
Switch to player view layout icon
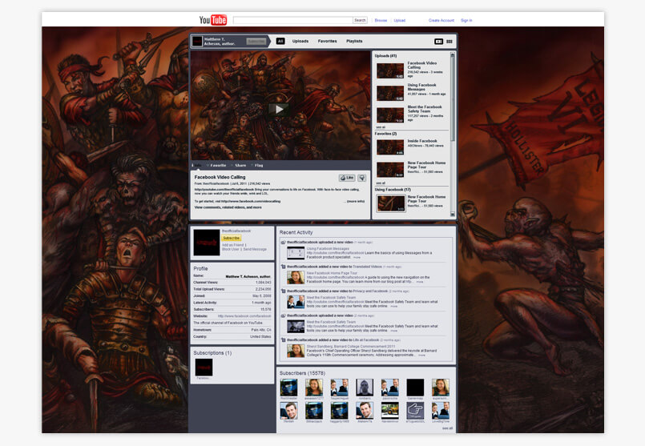tap(438, 42)
